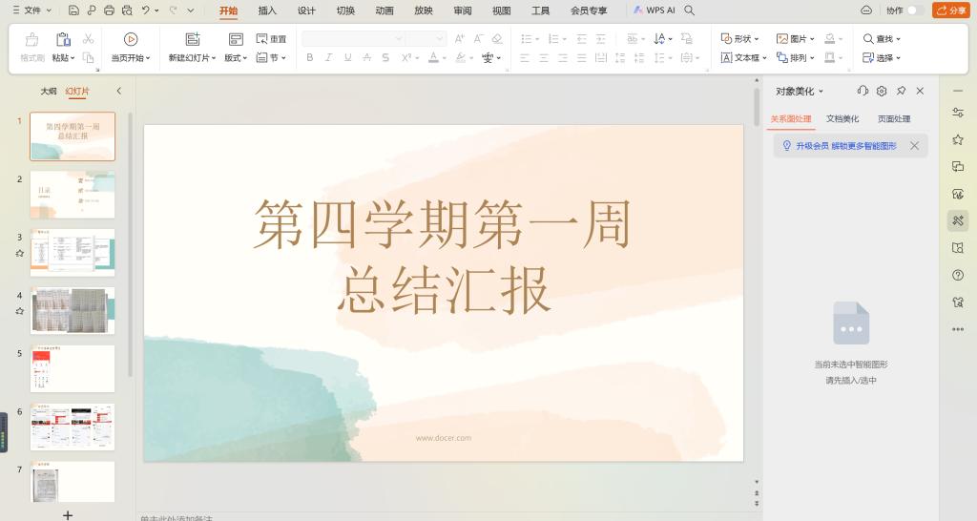Click the save icon in quick access toolbar
The width and height of the screenshot is (977, 521).
pyautogui.click(x=74, y=10)
